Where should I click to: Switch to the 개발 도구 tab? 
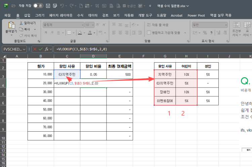(x=145, y=15)
